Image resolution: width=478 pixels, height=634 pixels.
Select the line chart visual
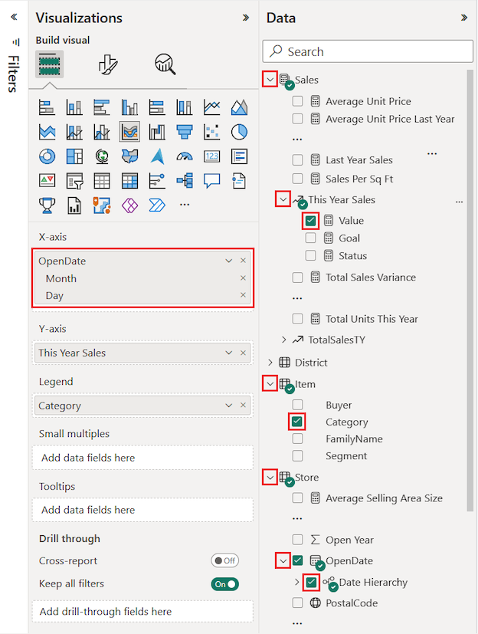pyautogui.click(x=211, y=107)
